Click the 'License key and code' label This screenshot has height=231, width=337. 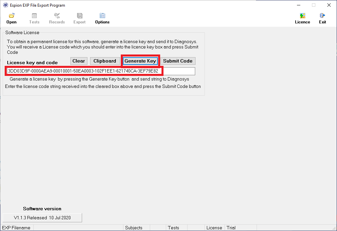click(32, 63)
